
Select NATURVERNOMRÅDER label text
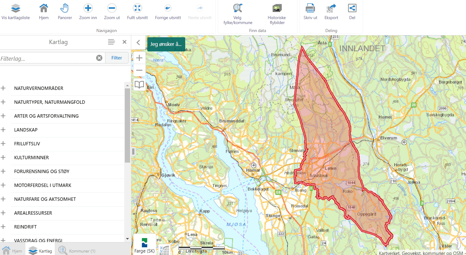click(x=39, y=88)
